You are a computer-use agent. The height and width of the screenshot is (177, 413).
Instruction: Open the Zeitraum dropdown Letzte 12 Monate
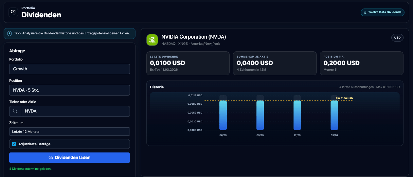click(69, 132)
